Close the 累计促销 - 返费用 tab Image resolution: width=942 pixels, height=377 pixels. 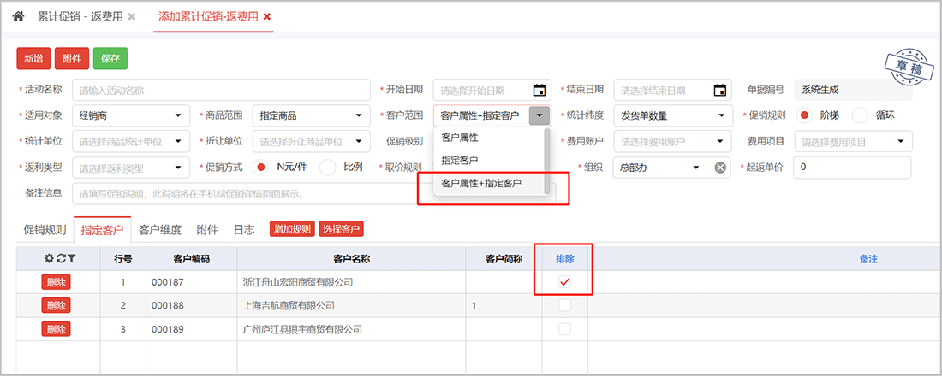(x=131, y=16)
